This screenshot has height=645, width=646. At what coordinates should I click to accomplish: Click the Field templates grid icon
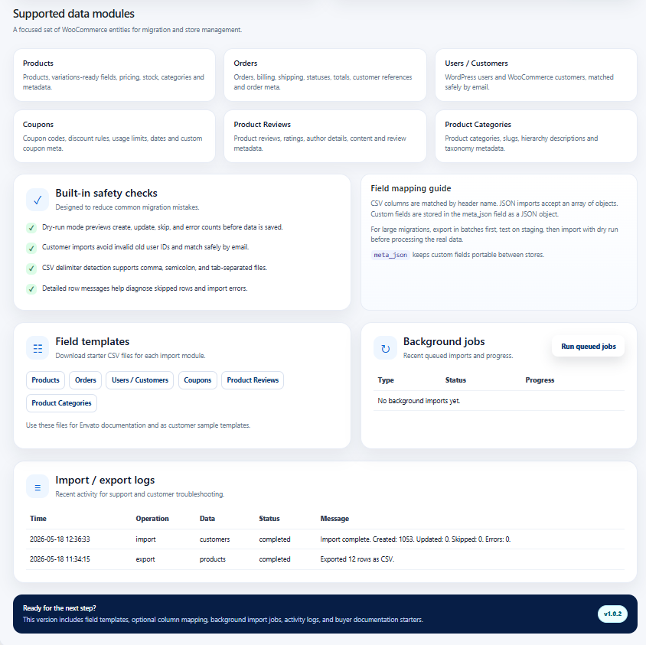point(38,348)
